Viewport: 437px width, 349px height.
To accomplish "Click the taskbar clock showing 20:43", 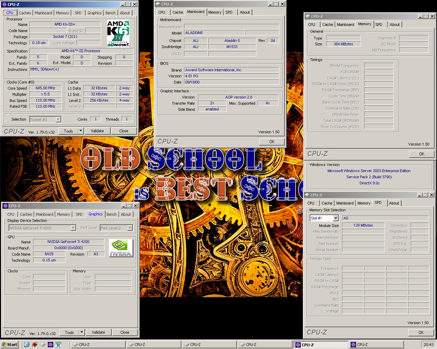I will click(x=428, y=345).
